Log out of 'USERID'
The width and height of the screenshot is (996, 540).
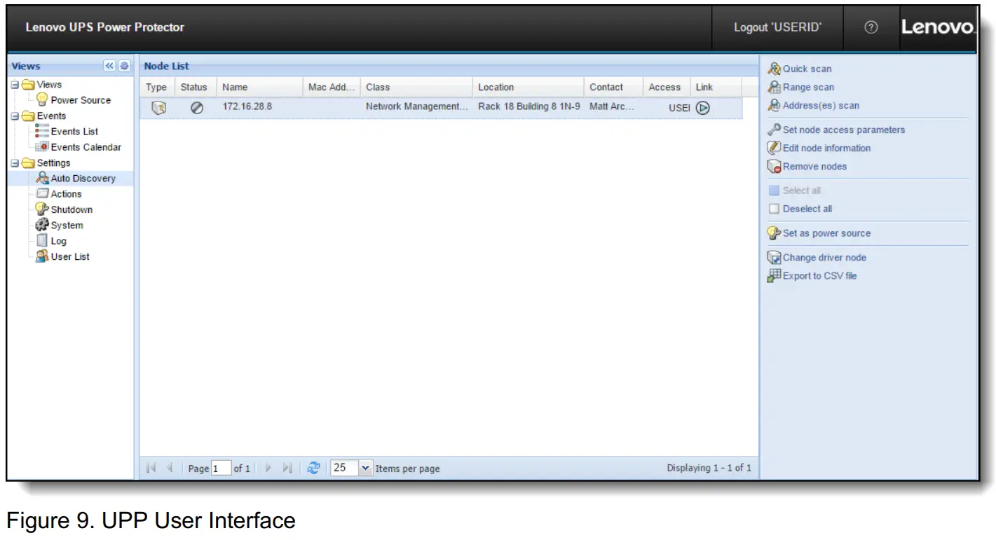coord(778,27)
